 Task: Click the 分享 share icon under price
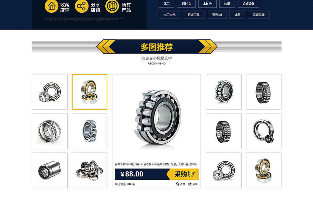pyautogui.click(x=190, y=184)
